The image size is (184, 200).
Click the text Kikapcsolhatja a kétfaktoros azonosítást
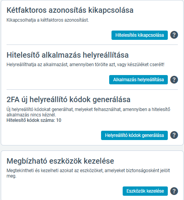click(x=48, y=20)
